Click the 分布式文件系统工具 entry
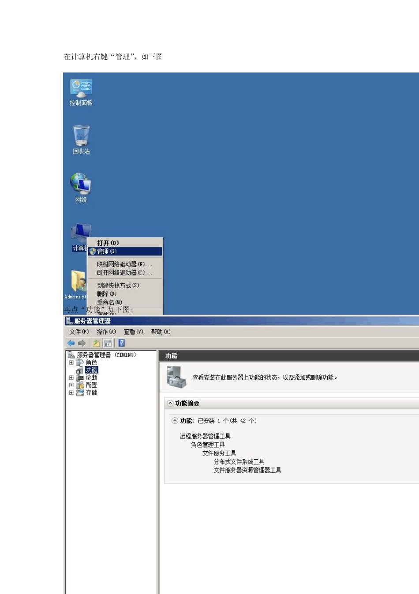Image resolution: width=419 pixels, height=594 pixels. click(239, 461)
